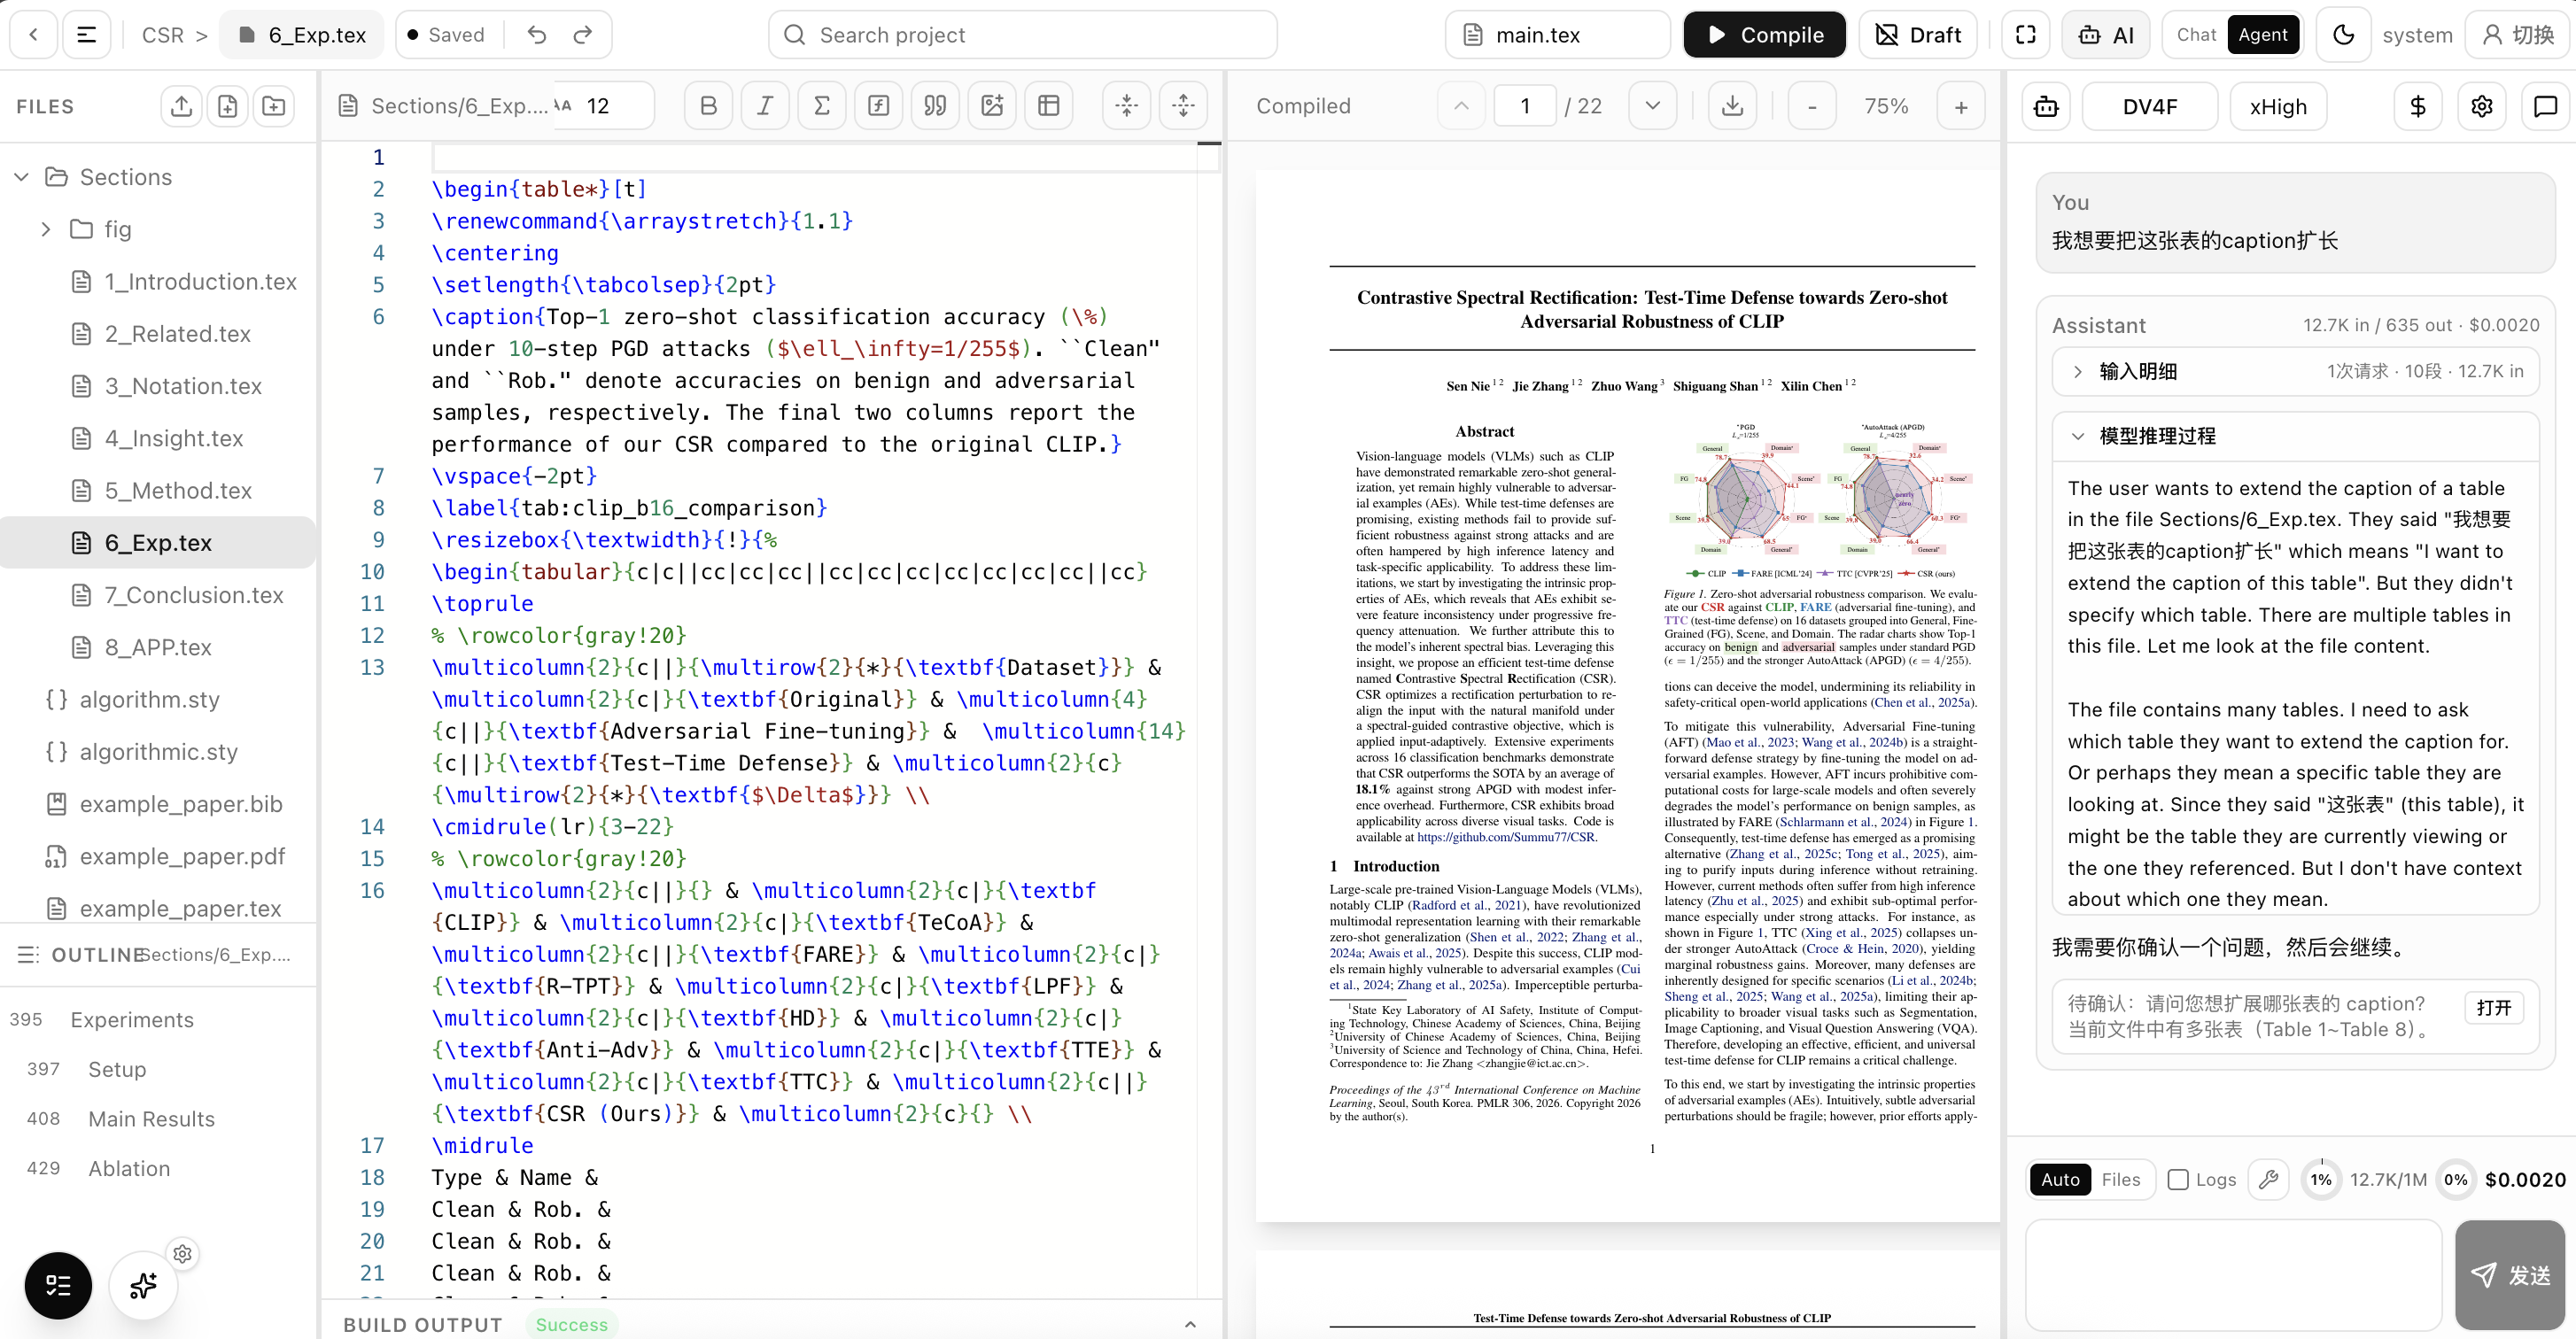Image resolution: width=2576 pixels, height=1339 pixels.
Task: Enable the Logs checkbox
Action: coord(2178,1179)
